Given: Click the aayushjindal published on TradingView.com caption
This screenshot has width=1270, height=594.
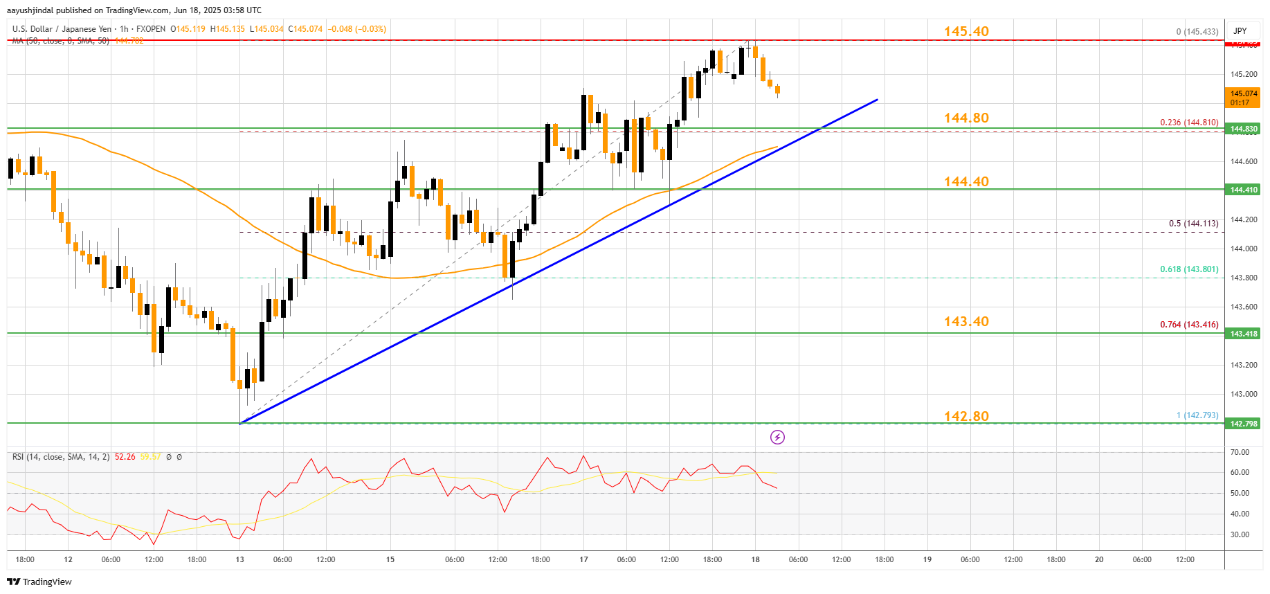Looking at the screenshot, I should coord(134,10).
